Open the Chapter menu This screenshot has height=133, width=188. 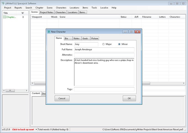coord(39,8)
